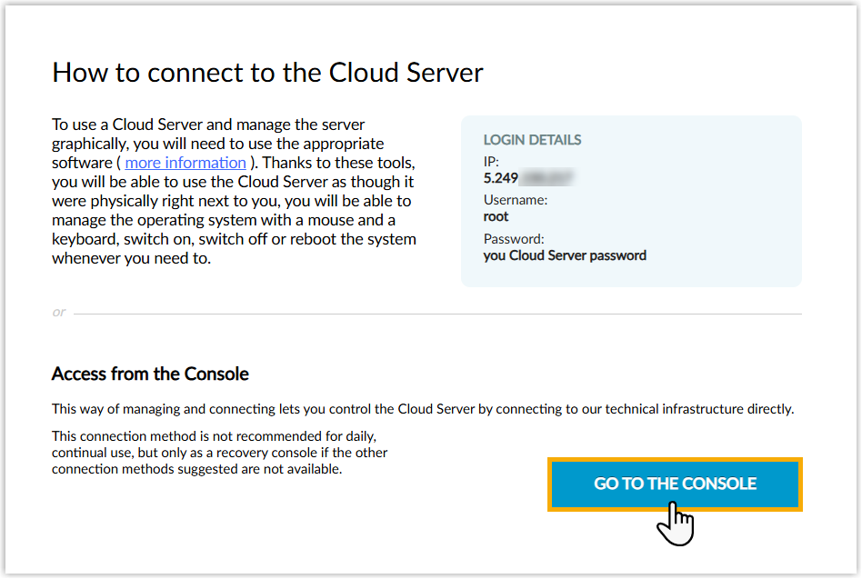
Task: Click the blurred part of the IP address
Action: coord(548,177)
